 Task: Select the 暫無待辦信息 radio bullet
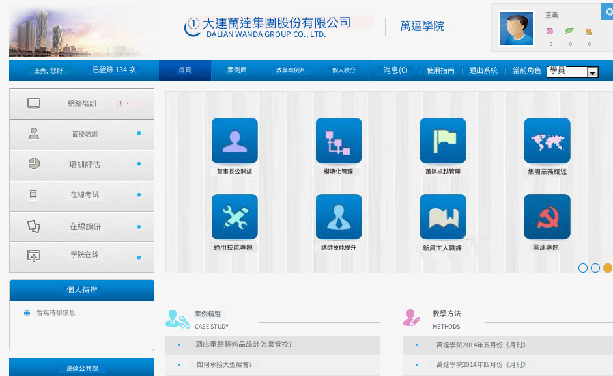(27, 313)
